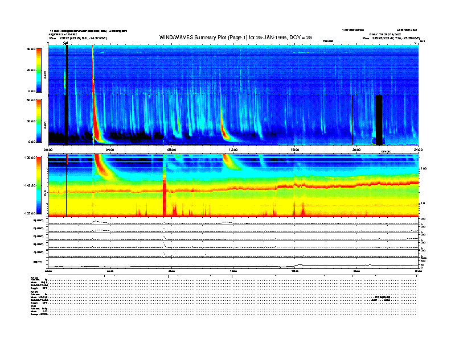Click the 100 label on TNR right axis
The height and width of the screenshot is (348, 451).
click(x=424, y=168)
